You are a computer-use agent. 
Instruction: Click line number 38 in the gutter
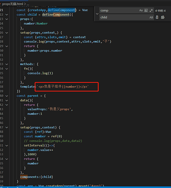coord(1,87)
